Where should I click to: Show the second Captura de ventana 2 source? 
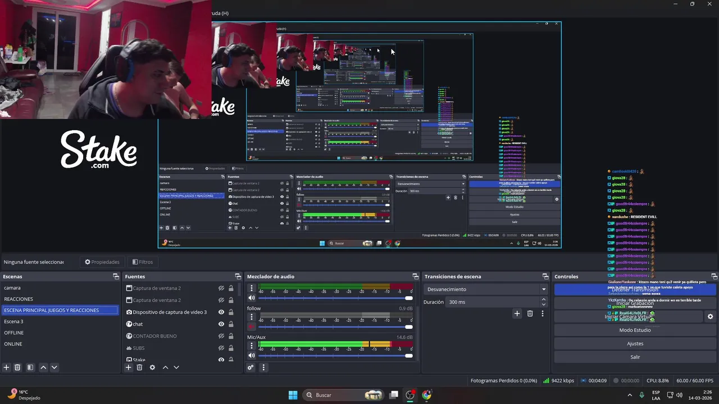[221, 300]
